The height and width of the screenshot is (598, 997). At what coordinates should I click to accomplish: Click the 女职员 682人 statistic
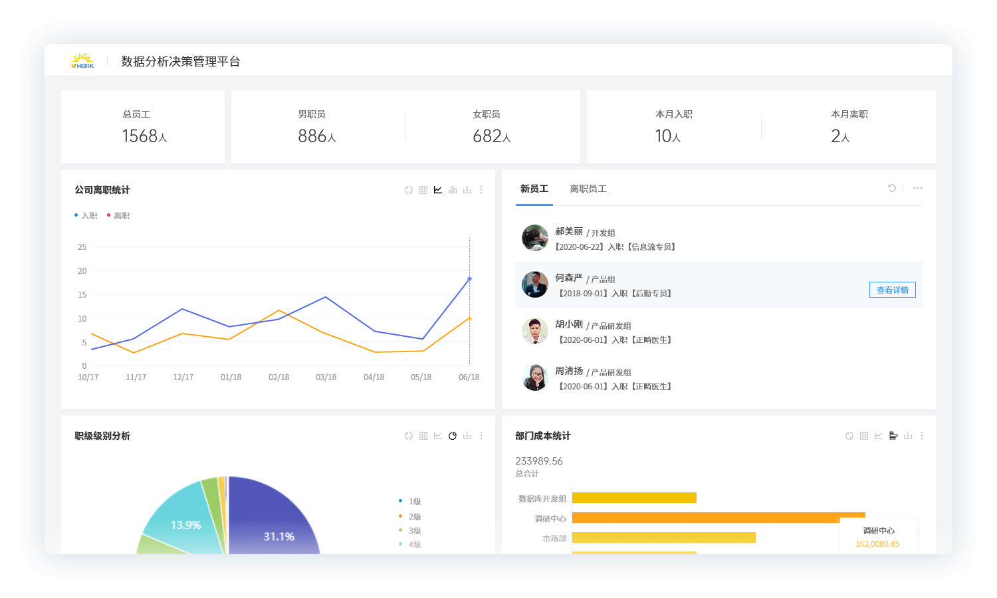(491, 127)
